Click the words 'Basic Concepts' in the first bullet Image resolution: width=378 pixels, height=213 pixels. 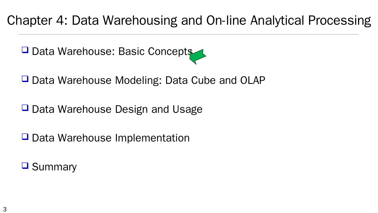[155, 52]
